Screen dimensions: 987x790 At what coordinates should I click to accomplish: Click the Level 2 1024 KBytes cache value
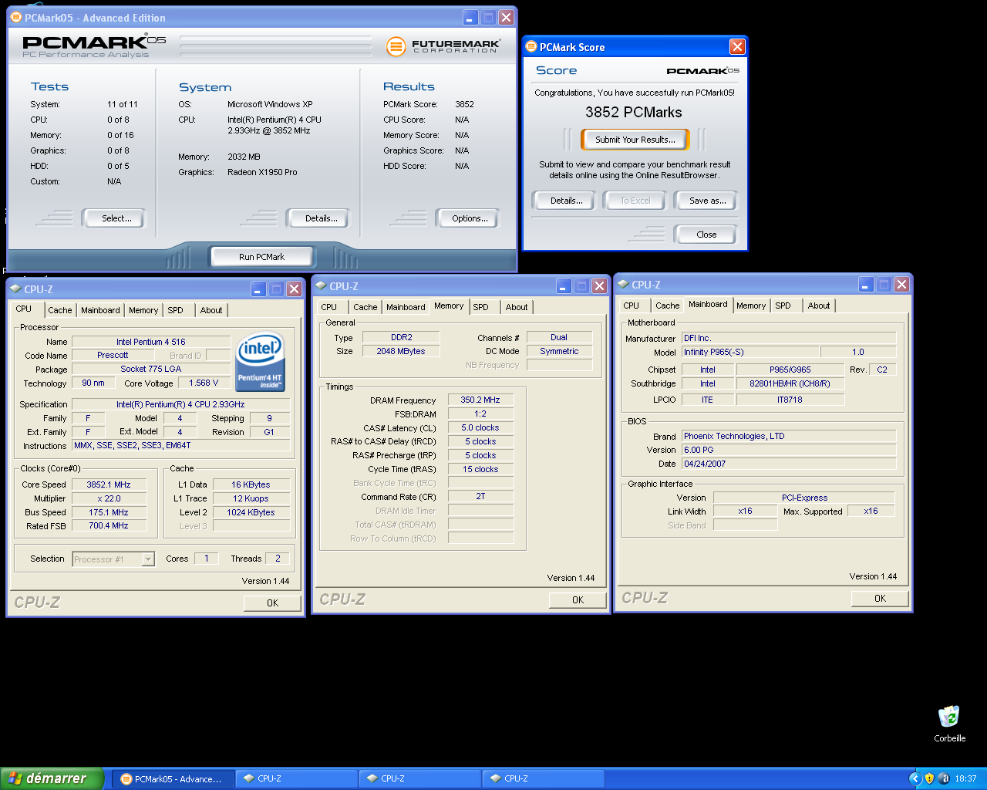(x=251, y=512)
